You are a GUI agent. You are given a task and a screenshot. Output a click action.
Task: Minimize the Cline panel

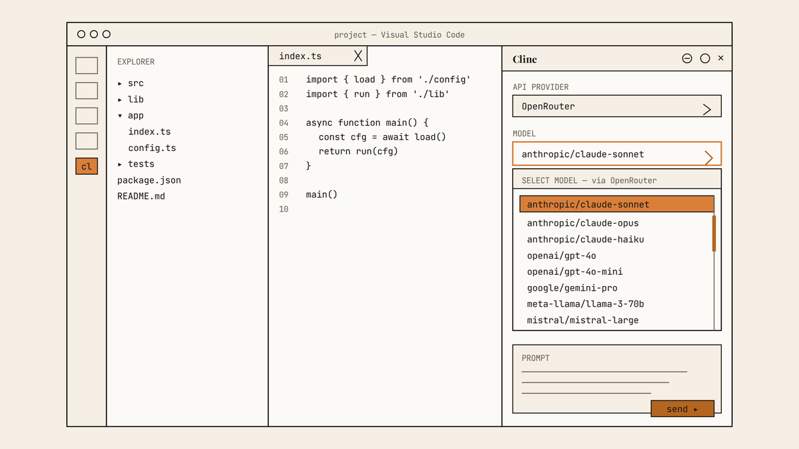(687, 59)
